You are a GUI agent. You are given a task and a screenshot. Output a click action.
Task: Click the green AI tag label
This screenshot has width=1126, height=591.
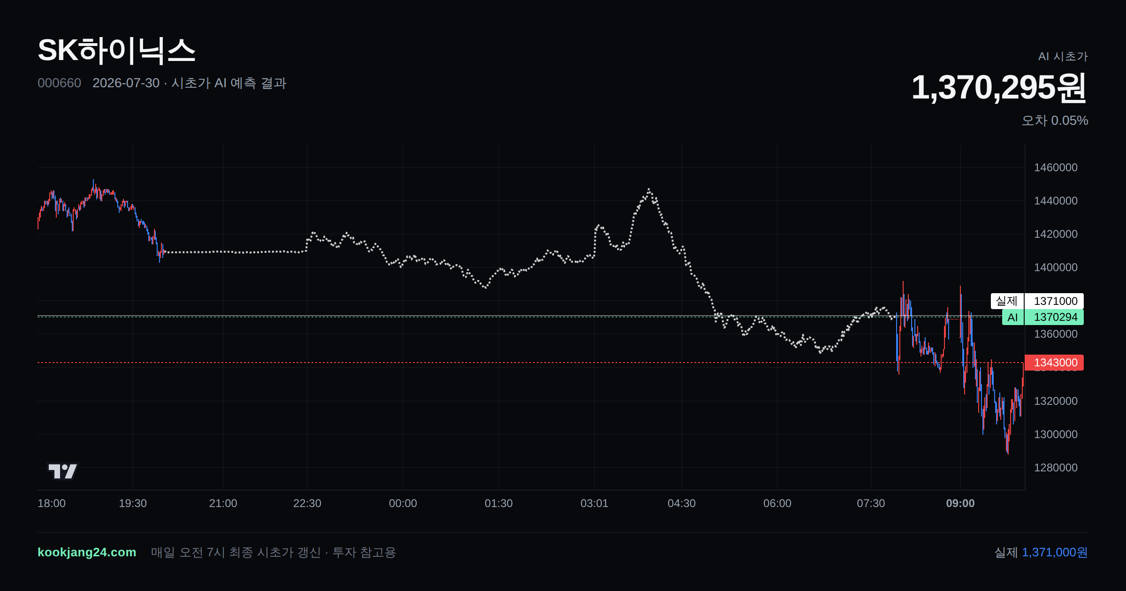point(1013,317)
